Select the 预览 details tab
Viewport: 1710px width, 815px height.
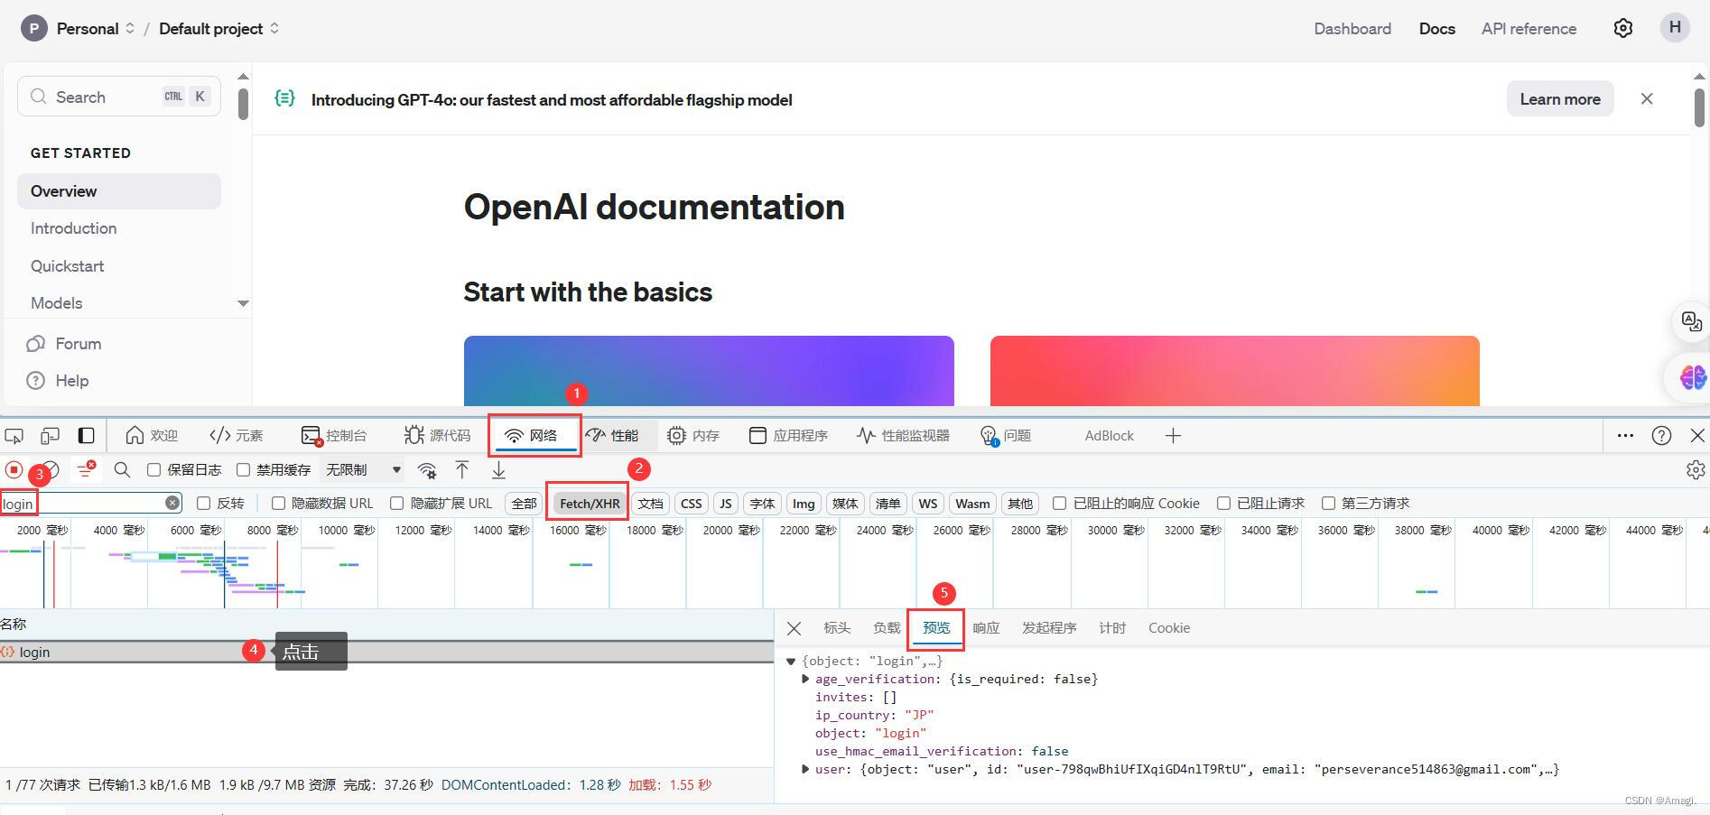pyautogui.click(x=936, y=628)
